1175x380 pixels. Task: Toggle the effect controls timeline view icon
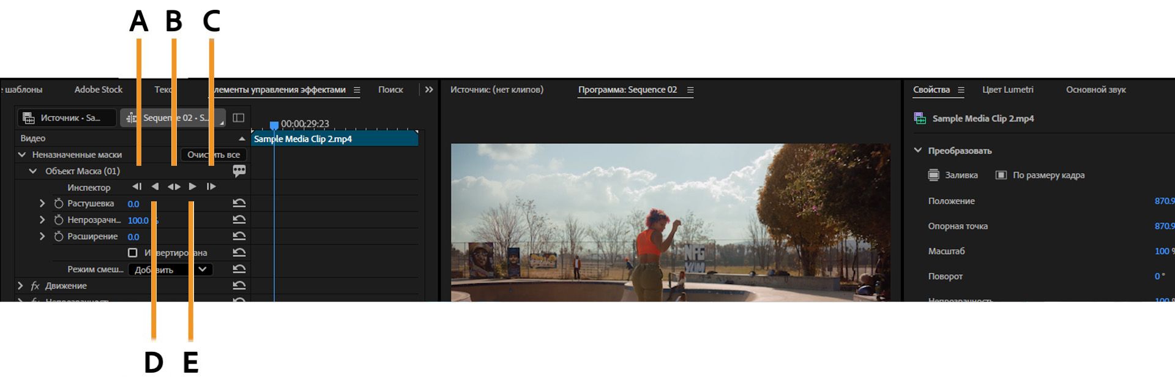coord(239,117)
